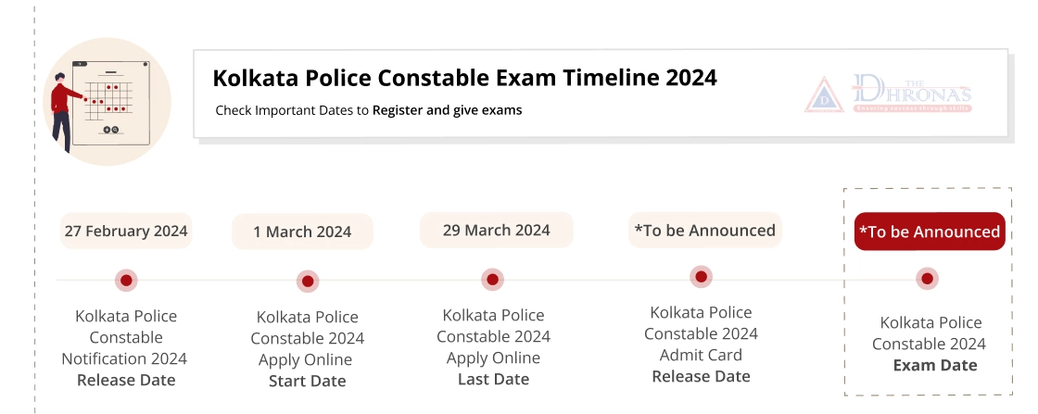Open the Admit Card Release Date text

pos(701,344)
